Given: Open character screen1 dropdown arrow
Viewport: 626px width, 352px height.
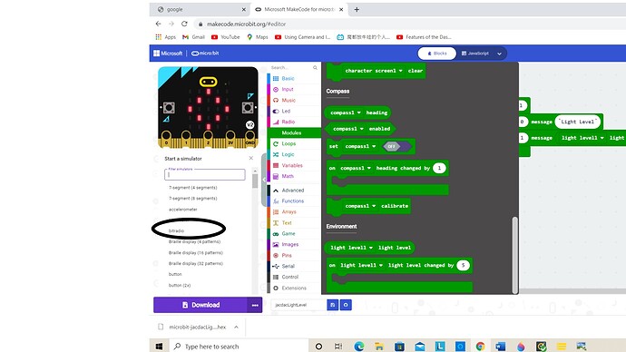Looking at the screenshot, I should pyautogui.click(x=400, y=71).
